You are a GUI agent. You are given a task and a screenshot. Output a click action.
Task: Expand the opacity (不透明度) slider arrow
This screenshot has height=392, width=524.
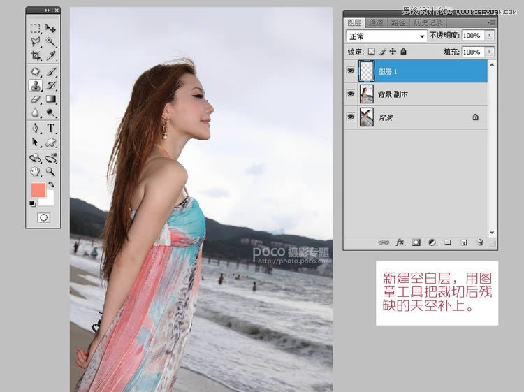489,36
